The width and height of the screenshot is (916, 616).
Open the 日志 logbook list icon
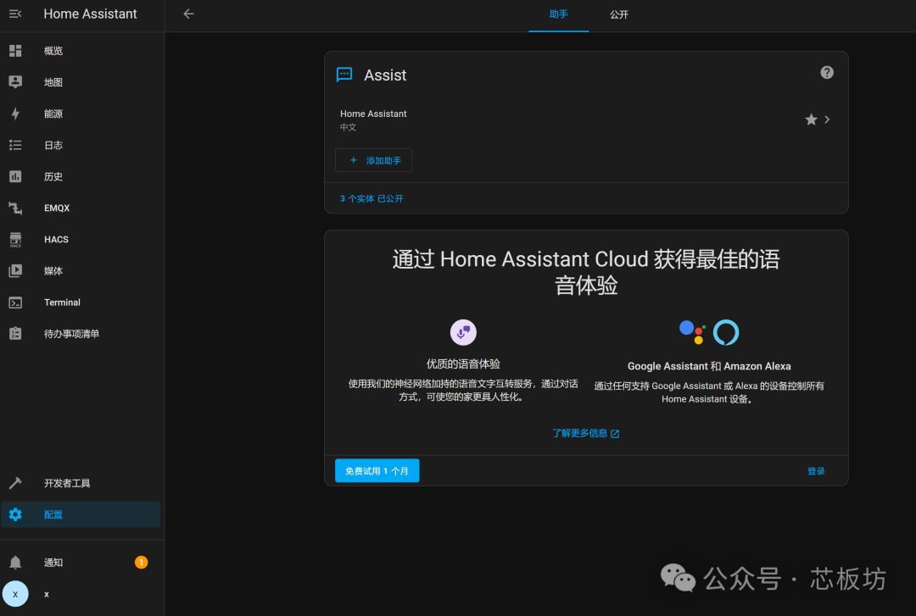coord(15,146)
